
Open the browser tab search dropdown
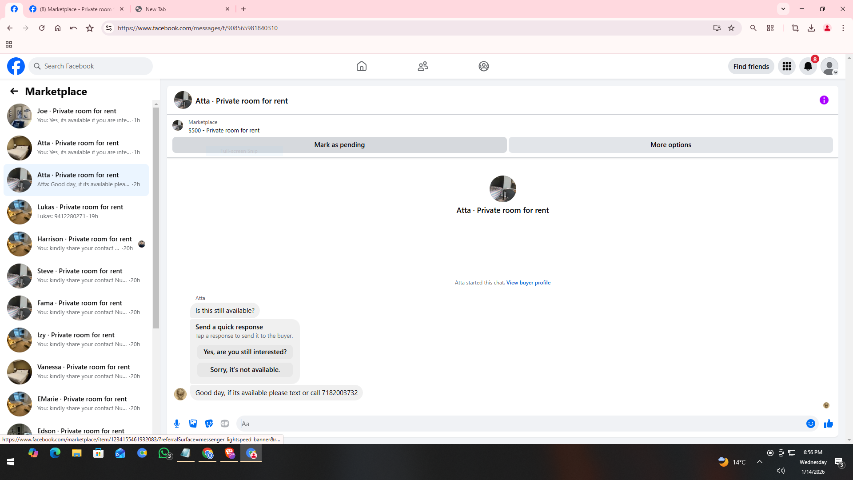click(x=783, y=9)
